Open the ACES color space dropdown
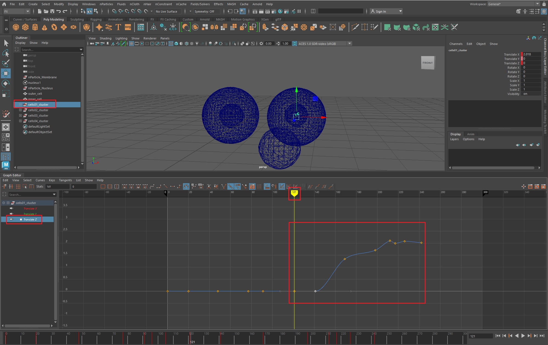Image resolution: width=548 pixels, height=345 pixels. point(349,44)
